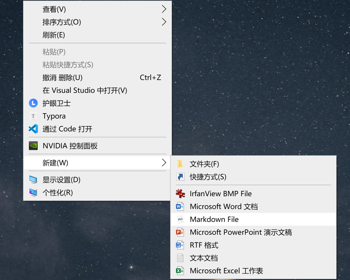Image resolution: width=350 pixels, height=280 pixels.
Task: Click the IrfanView red icon
Action: (180, 194)
